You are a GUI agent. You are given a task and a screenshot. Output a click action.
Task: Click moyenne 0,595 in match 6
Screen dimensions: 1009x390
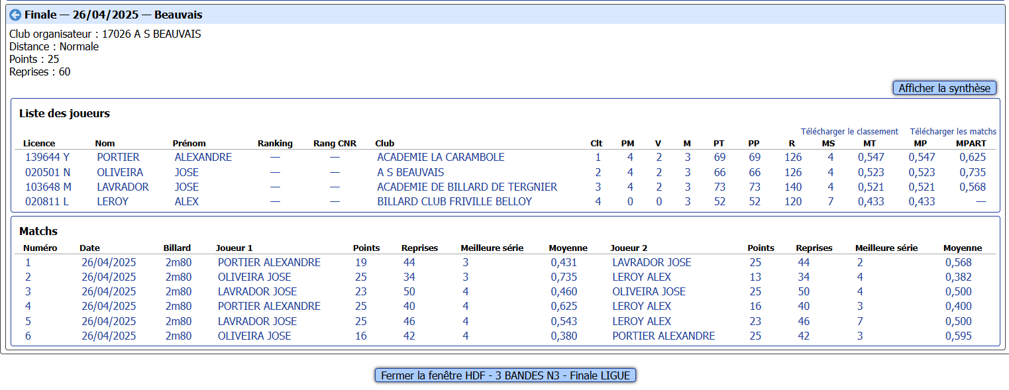(x=959, y=336)
